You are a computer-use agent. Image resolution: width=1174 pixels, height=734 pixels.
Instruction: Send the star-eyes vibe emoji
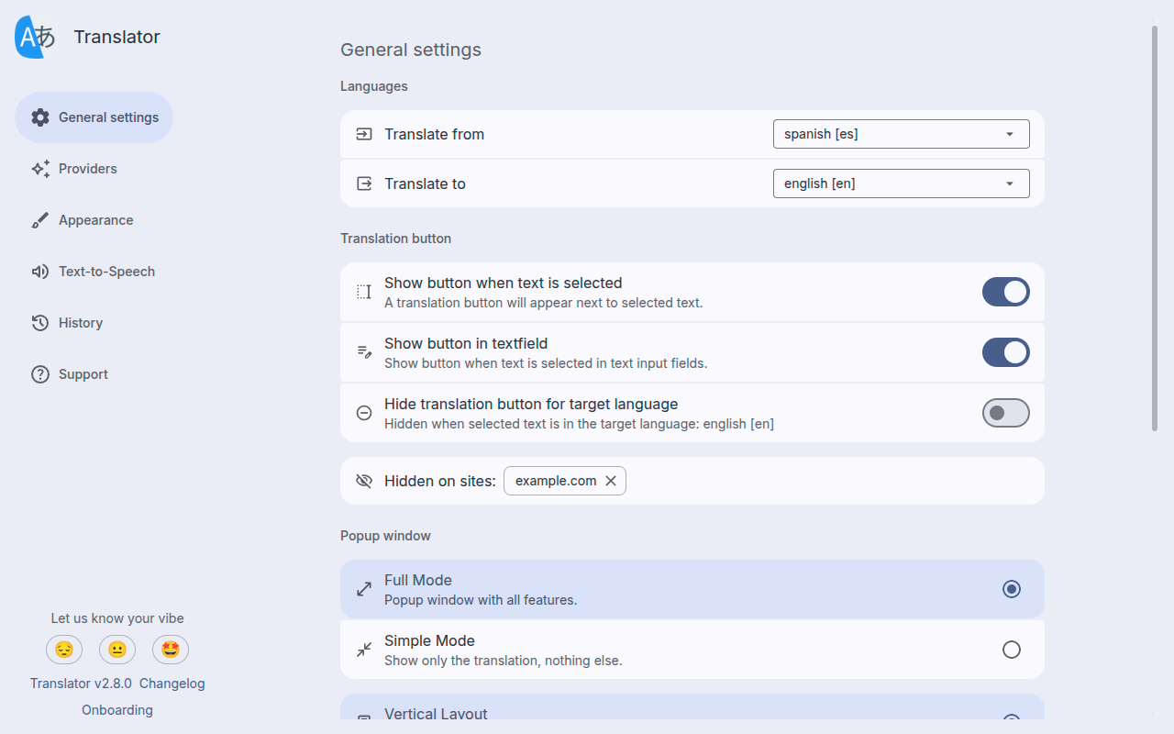point(171,650)
